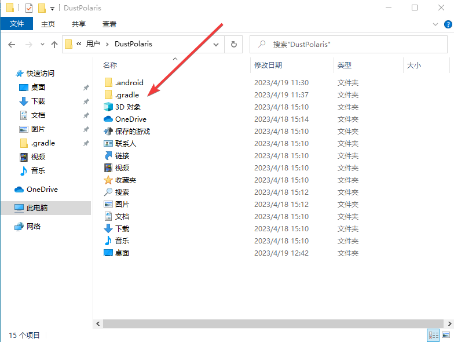Click the scrollbar right arrow
454x342 pixels.
pyautogui.click(x=449, y=323)
